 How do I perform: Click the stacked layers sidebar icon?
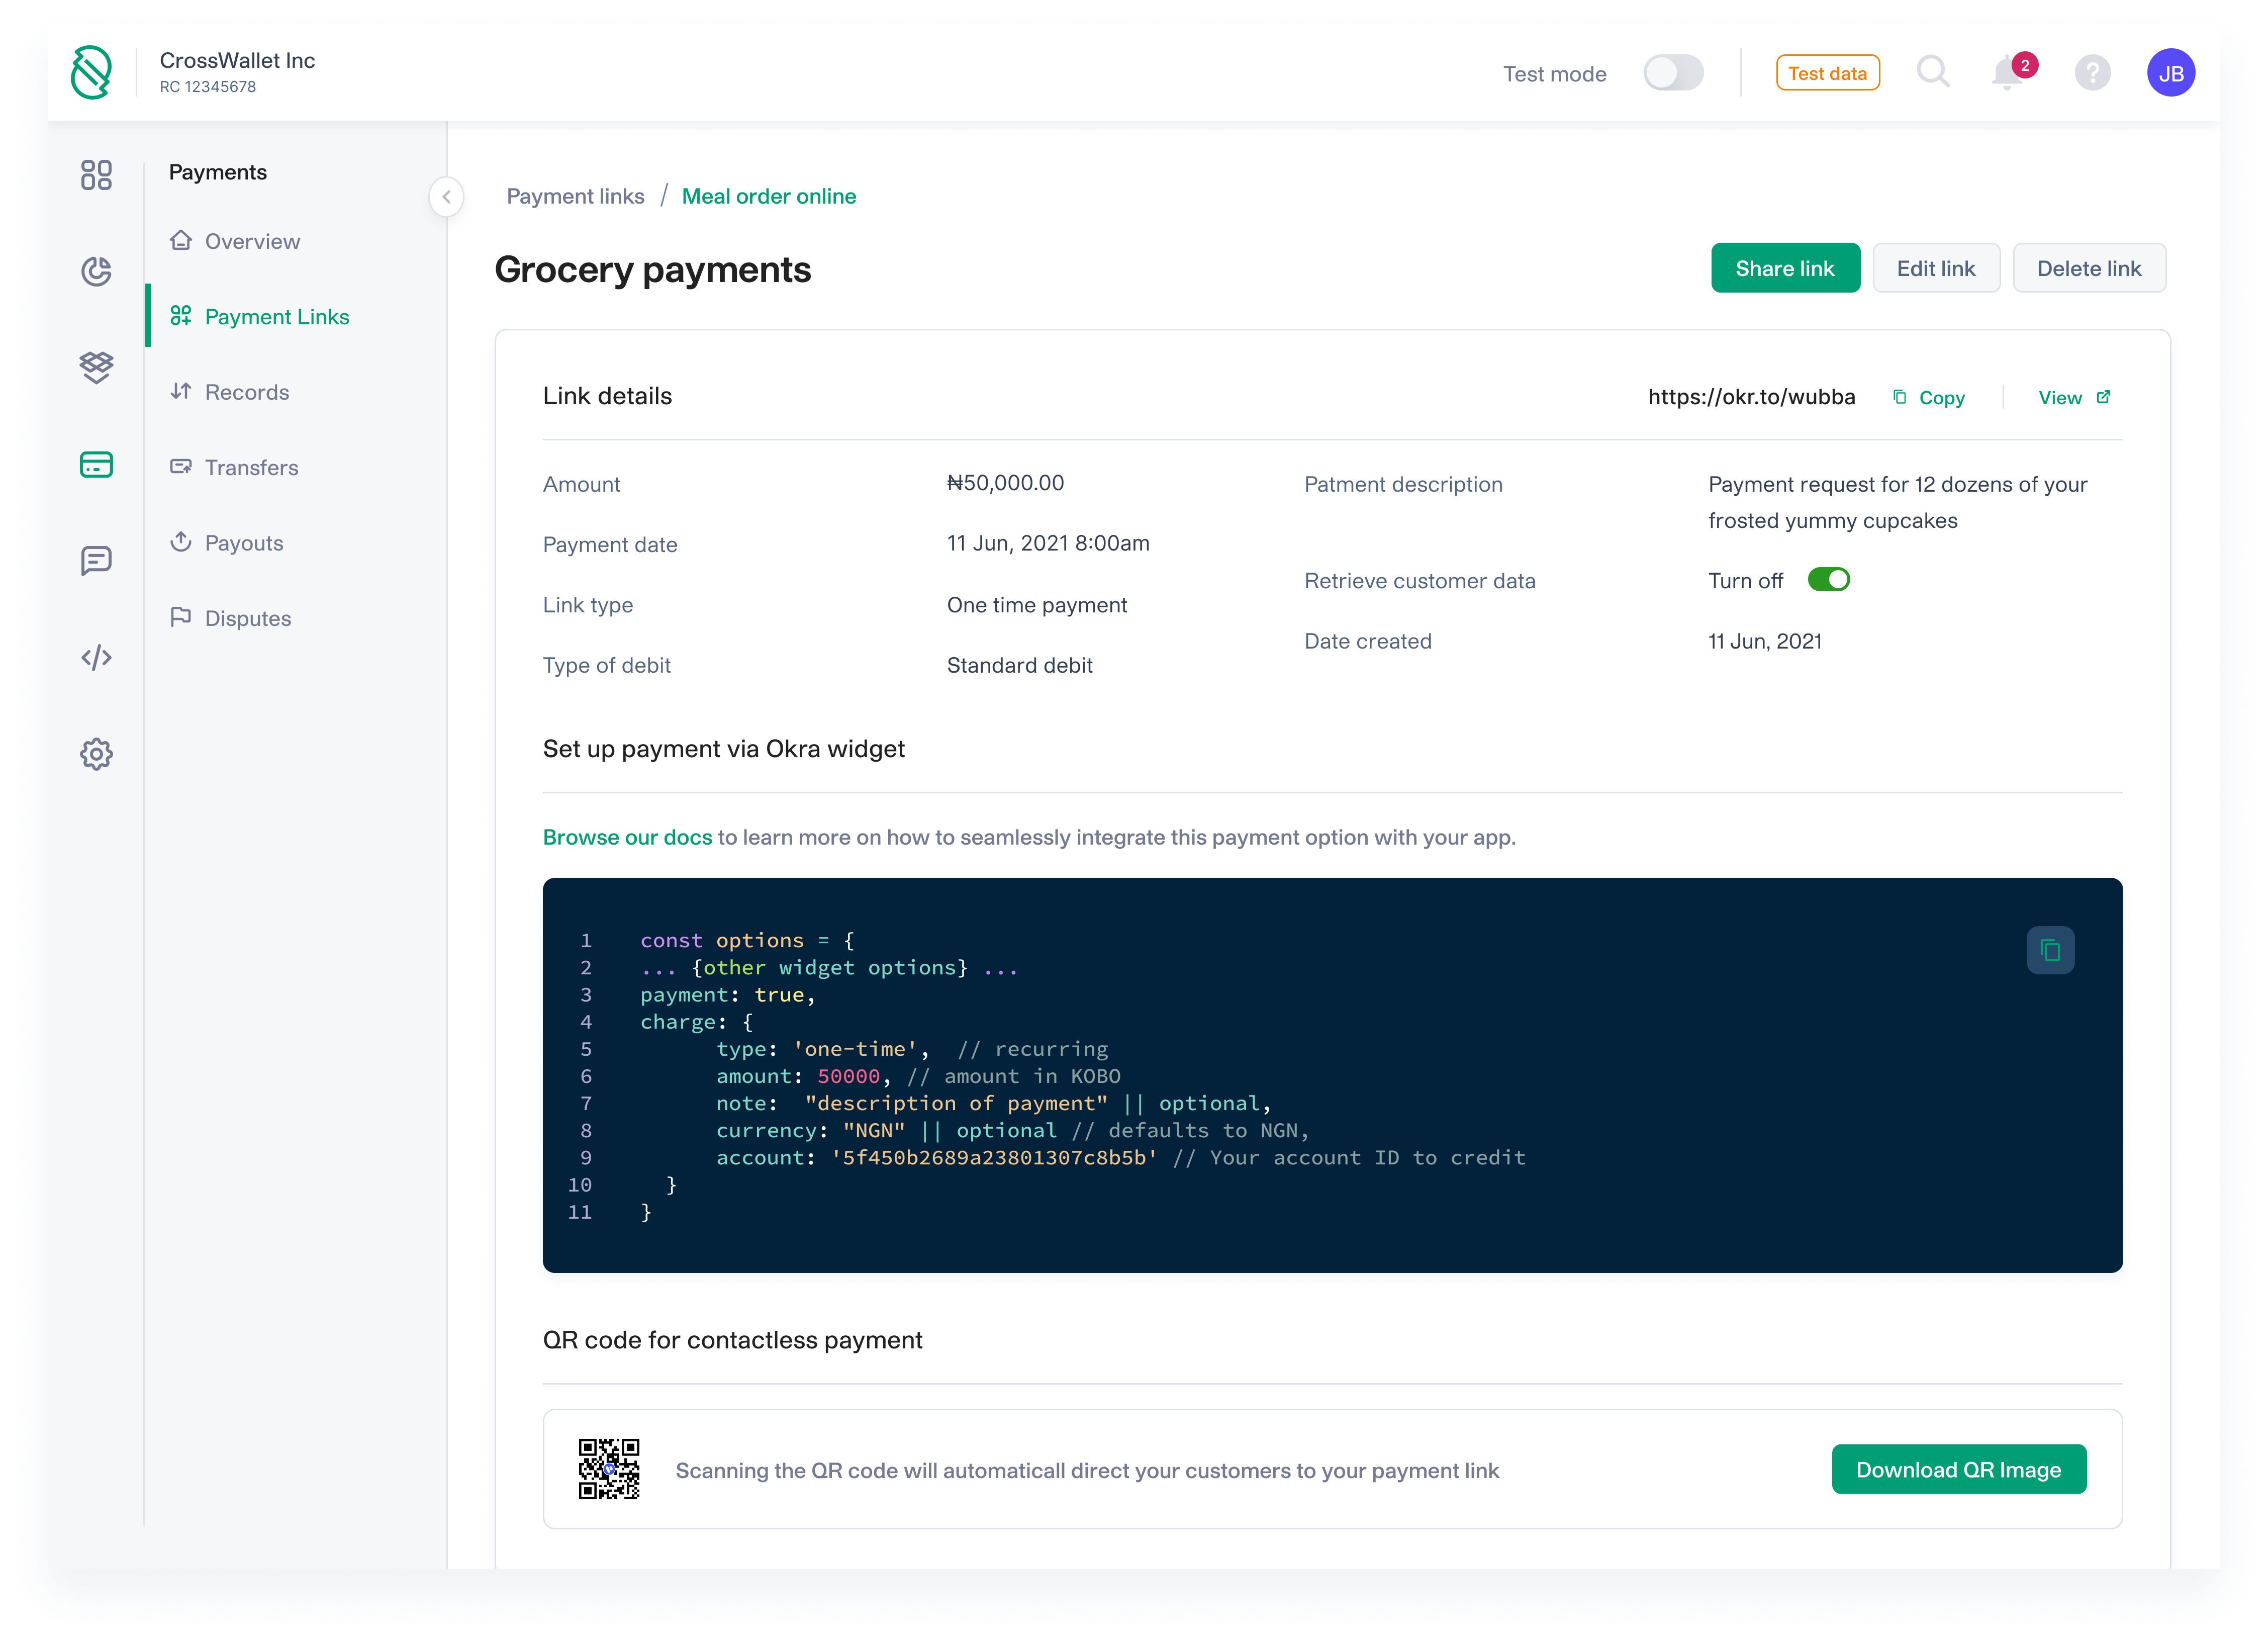(96, 367)
